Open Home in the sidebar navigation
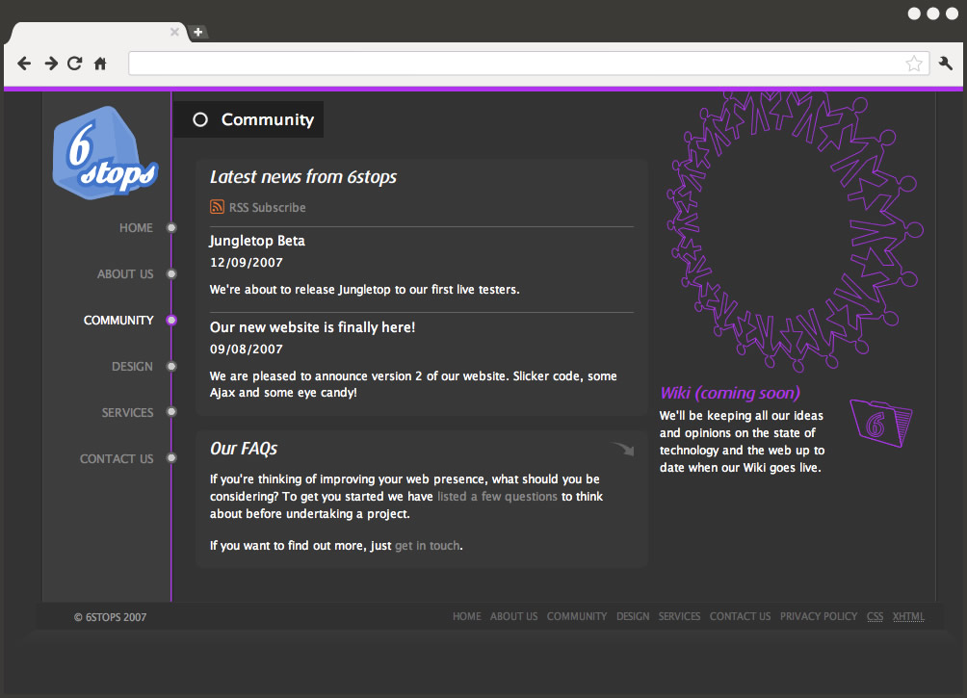967x698 pixels. point(136,228)
